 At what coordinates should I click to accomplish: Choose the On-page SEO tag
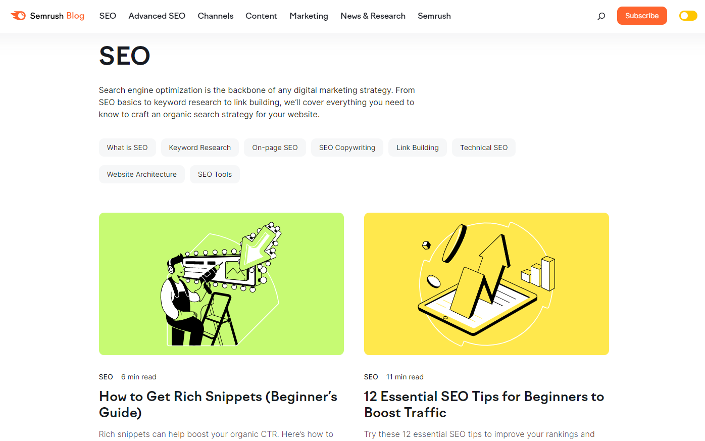(275, 148)
